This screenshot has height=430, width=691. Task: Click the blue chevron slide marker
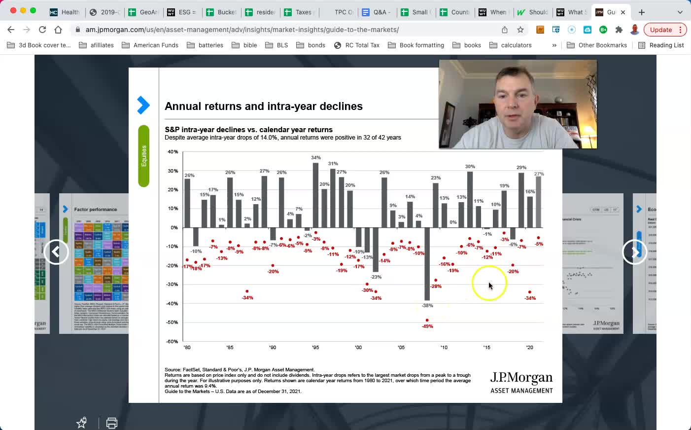click(143, 105)
